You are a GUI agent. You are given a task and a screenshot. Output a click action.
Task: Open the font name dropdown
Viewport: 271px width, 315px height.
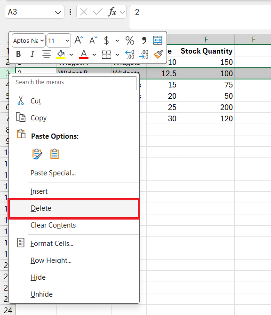click(42, 40)
